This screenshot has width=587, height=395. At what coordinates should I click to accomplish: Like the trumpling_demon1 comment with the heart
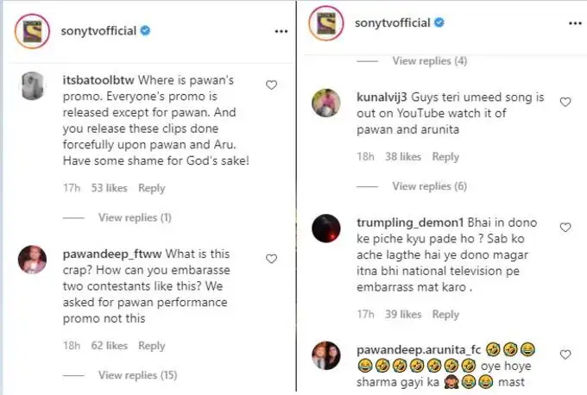point(565,228)
